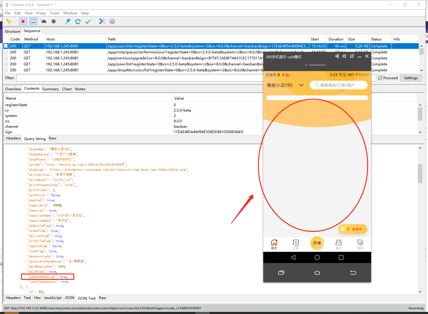Sort requests by the Code column header

15,39
